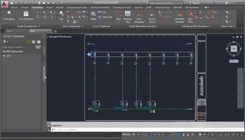The image size is (245, 140).
Task: Expand the (??) project tree node
Action: point(4,56)
